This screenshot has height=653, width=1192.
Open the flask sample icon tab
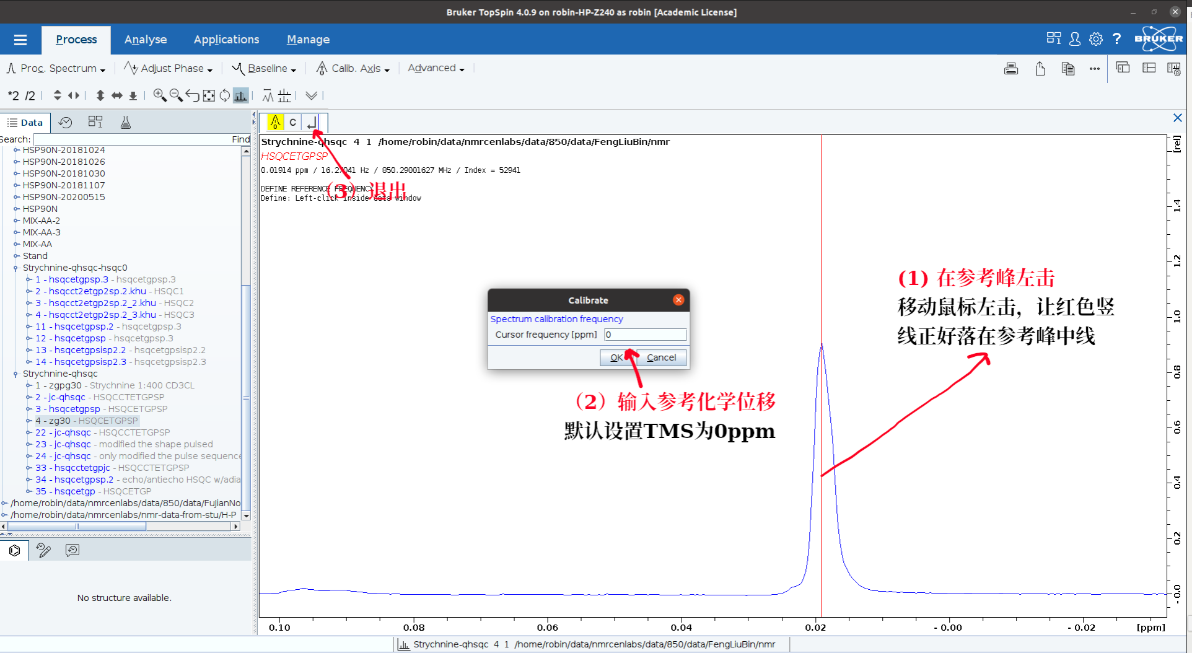click(x=126, y=123)
